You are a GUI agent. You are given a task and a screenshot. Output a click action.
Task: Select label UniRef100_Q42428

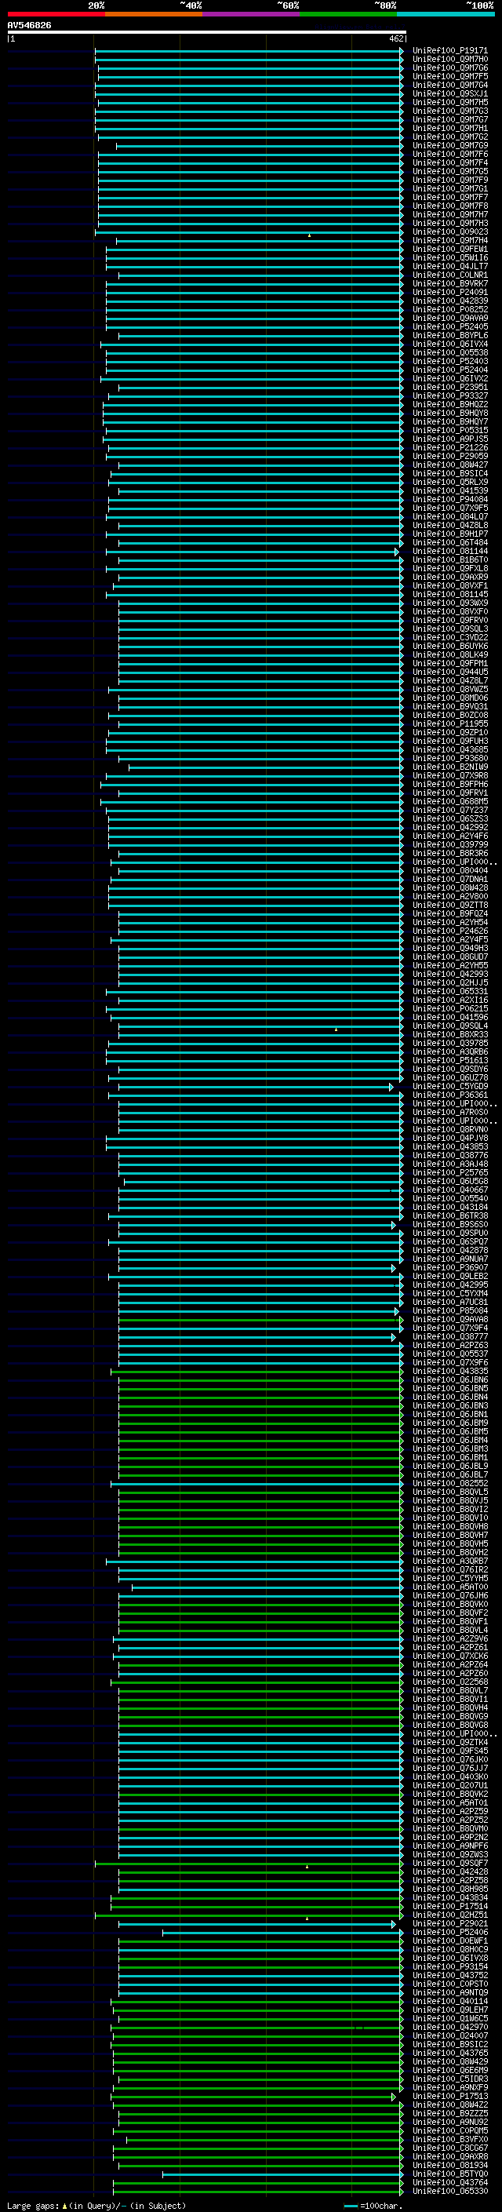coord(449,1872)
